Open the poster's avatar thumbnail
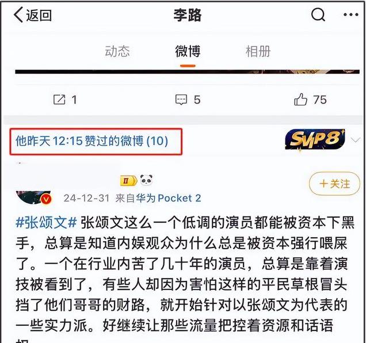 pos(31,197)
